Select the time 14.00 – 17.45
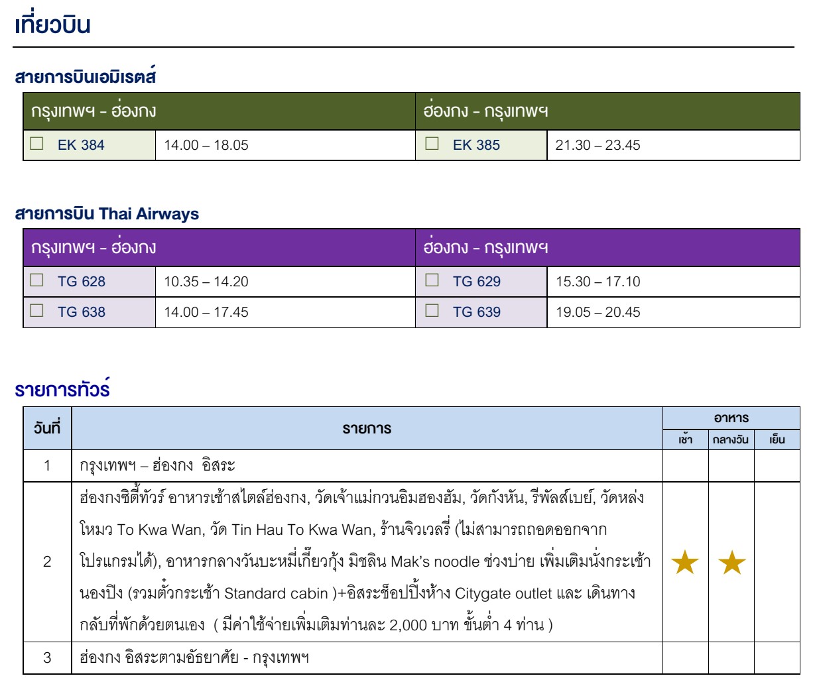 [206, 312]
